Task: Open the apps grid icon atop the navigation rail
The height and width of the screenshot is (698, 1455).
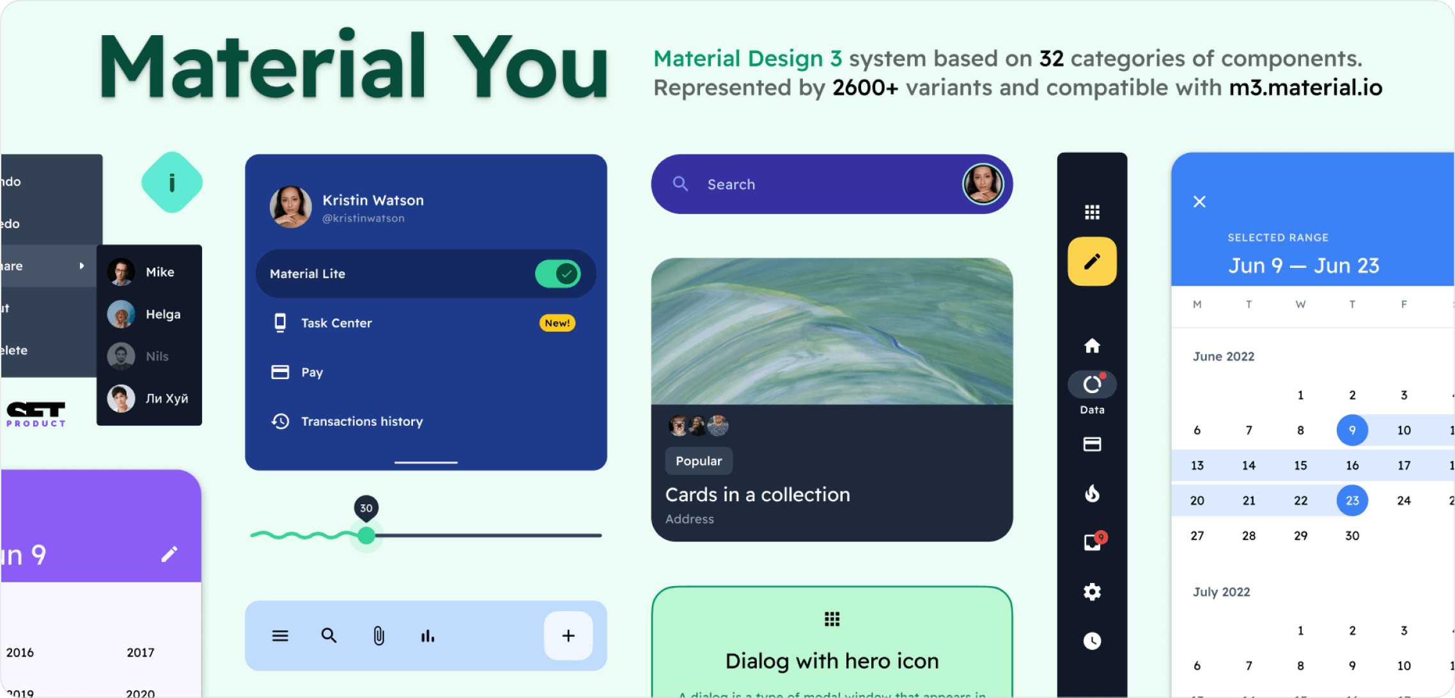Action: pyautogui.click(x=1091, y=211)
